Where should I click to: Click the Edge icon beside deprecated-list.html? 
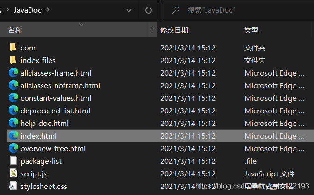14,111
